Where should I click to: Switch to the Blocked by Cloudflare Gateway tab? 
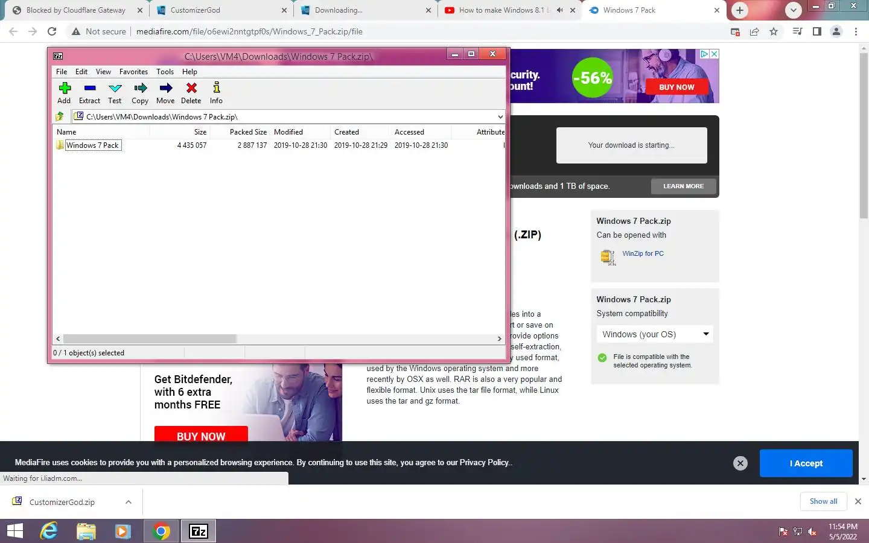click(x=76, y=10)
